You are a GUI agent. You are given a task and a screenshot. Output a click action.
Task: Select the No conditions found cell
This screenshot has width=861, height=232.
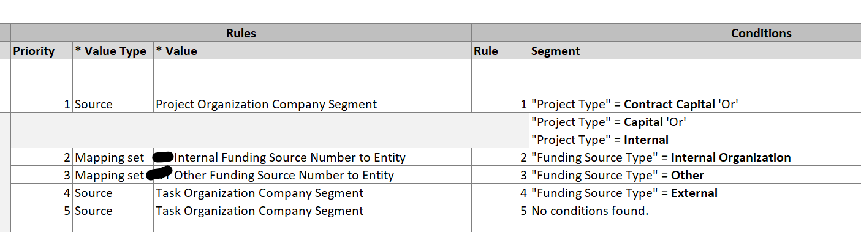click(695, 211)
